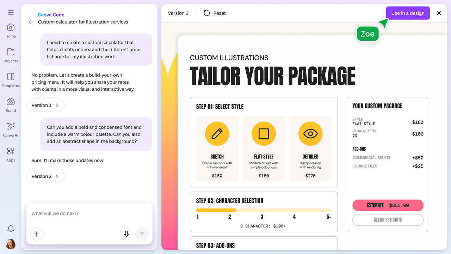Click Use in a design button
This screenshot has height=254, width=451.
coord(408,13)
